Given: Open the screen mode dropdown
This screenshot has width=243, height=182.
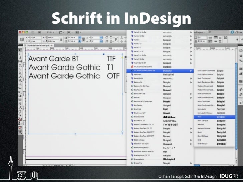Looking at the screenshot, I should coord(70,32).
